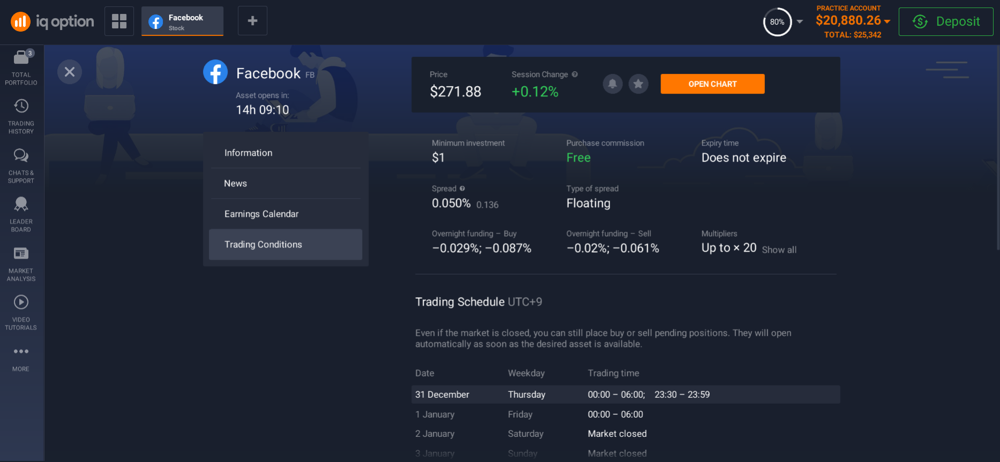Click the Trading Schedule UTC+9 heading
1000x462 pixels.
pyautogui.click(x=479, y=302)
